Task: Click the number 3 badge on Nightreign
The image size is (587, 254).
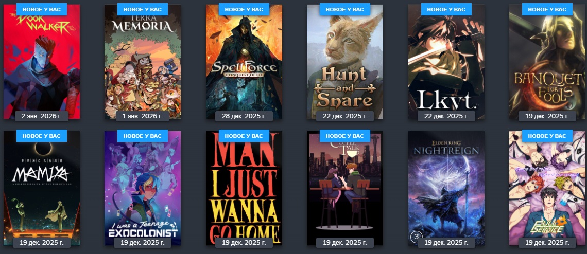Action: pyautogui.click(x=416, y=237)
